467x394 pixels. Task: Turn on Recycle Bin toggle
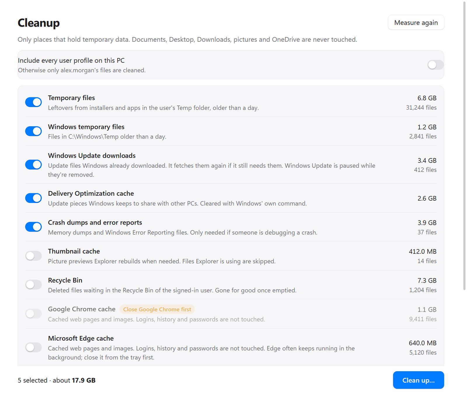34,285
